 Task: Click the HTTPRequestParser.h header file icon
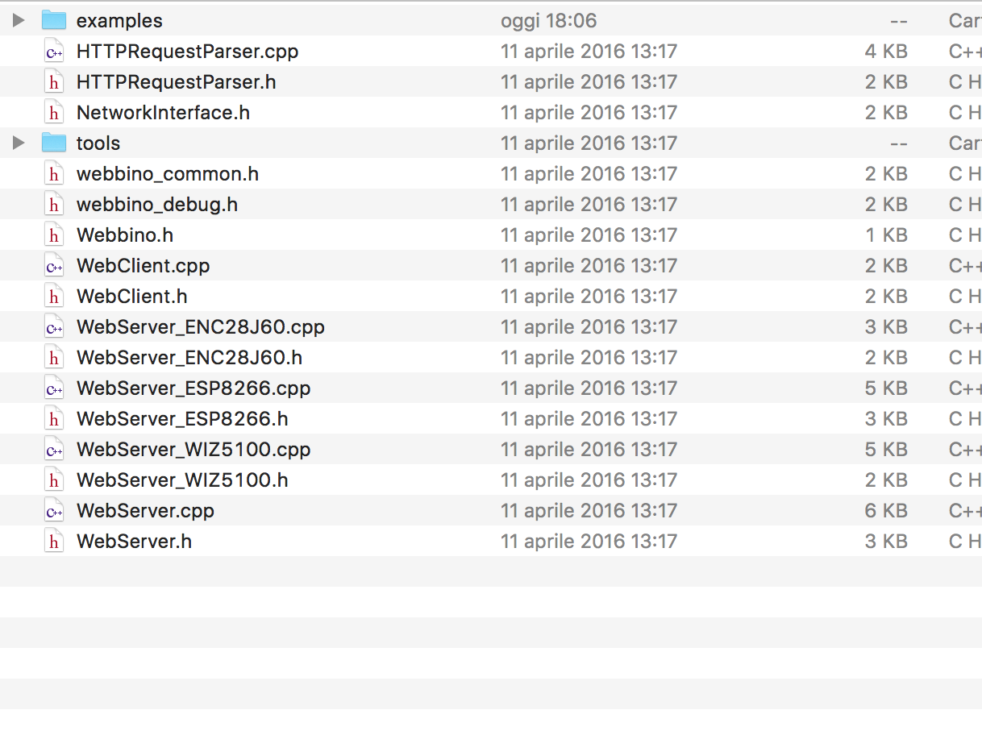54,82
